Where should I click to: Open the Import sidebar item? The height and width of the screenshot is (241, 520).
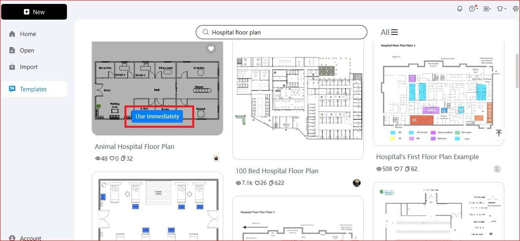[x=29, y=67]
